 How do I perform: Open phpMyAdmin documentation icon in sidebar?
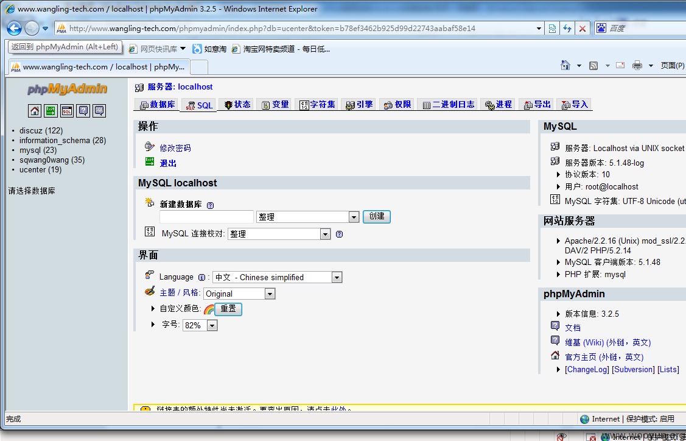(x=83, y=111)
